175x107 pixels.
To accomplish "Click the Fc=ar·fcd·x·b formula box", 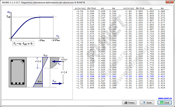I will (x=23, y=44).
